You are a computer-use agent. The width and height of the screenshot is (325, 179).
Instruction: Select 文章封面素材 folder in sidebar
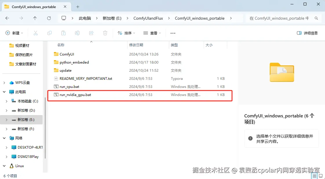23,64
